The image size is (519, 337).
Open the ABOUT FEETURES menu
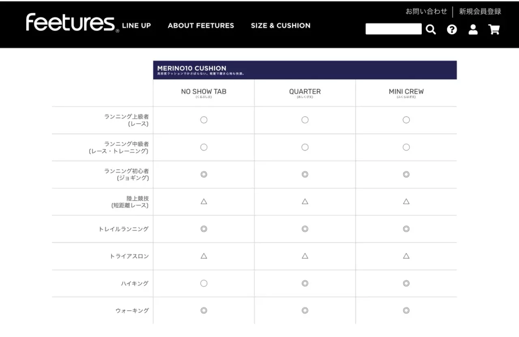pos(201,26)
